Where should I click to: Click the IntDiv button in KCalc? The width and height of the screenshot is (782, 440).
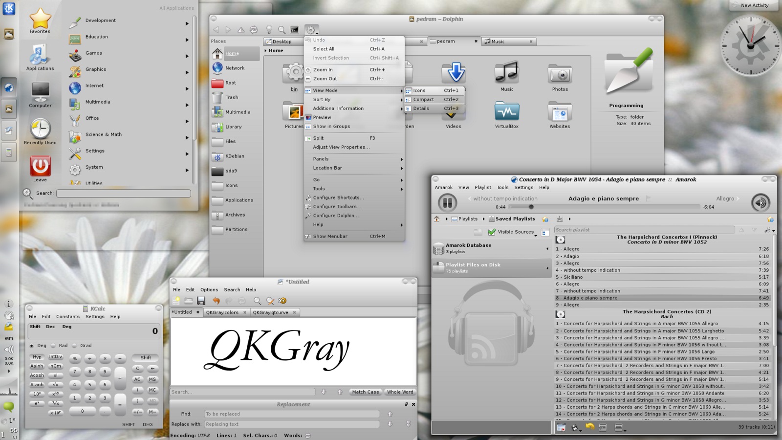(x=56, y=357)
